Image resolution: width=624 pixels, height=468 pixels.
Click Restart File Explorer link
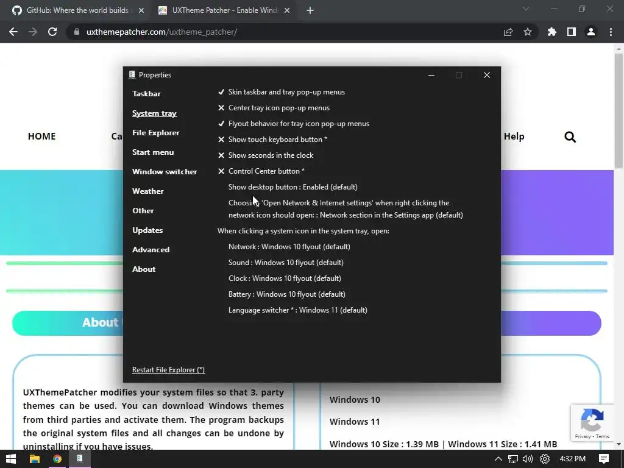pyautogui.click(x=168, y=370)
